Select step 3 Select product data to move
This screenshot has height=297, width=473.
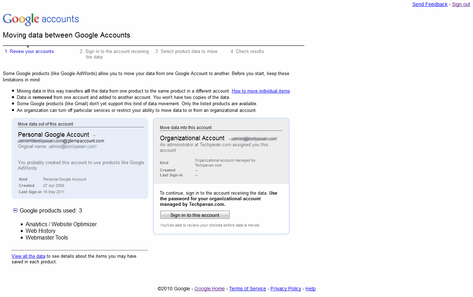coord(186,51)
